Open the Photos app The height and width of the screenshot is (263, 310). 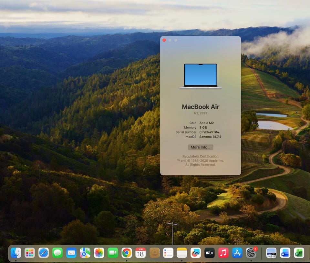[x=99, y=253]
